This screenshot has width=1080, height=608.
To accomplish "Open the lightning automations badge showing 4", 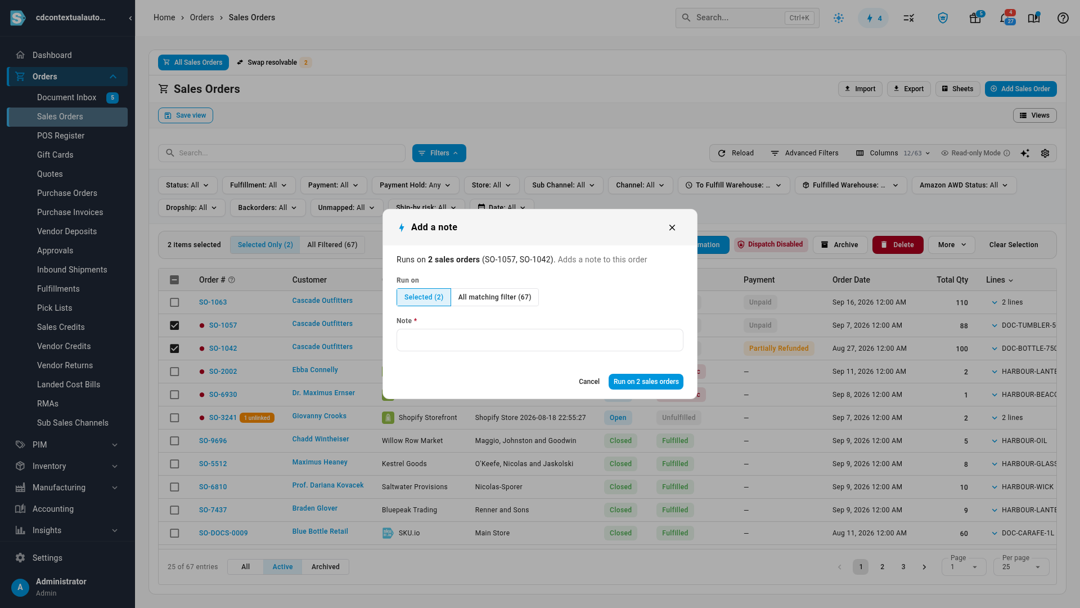I will tap(873, 18).
